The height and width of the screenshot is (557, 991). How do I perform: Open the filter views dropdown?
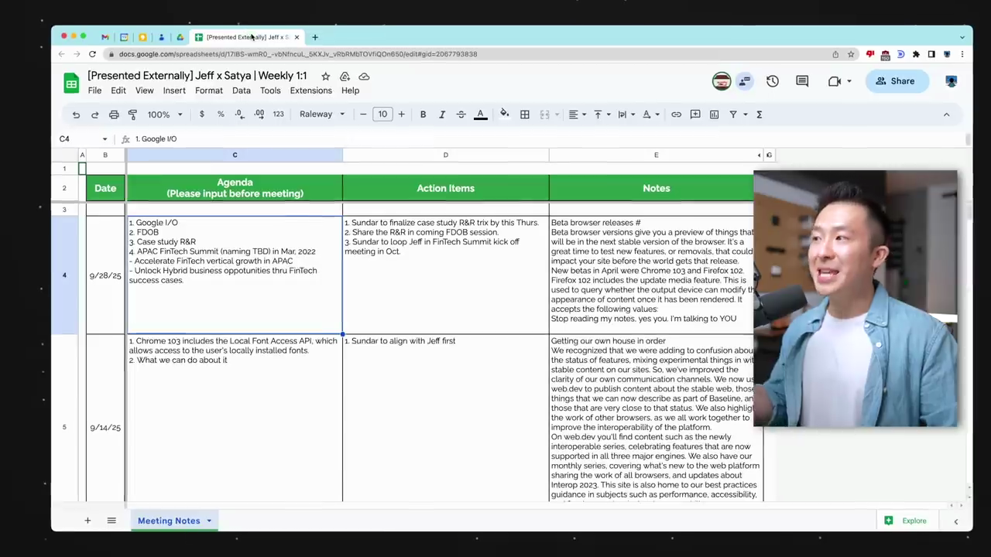pos(737,114)
